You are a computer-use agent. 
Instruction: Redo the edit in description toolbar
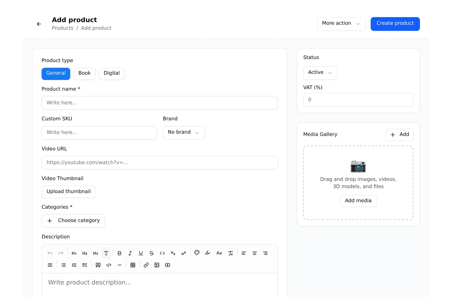61,253
